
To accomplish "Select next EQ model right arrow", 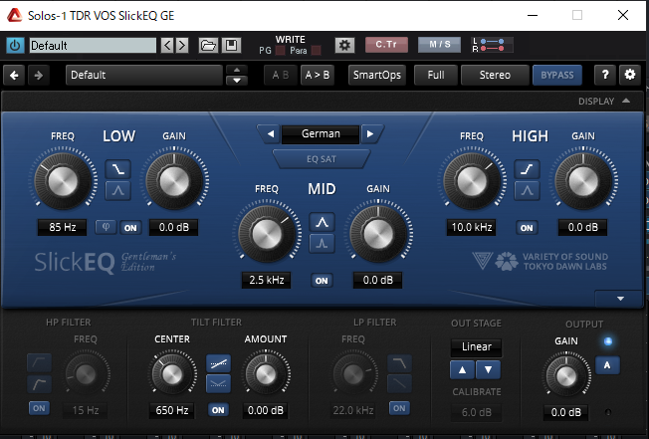I will point(370,134).
